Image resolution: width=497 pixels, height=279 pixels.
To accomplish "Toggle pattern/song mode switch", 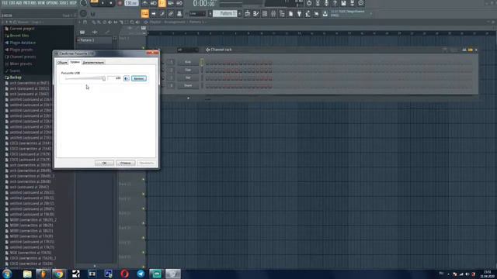I will coord(94,2).
